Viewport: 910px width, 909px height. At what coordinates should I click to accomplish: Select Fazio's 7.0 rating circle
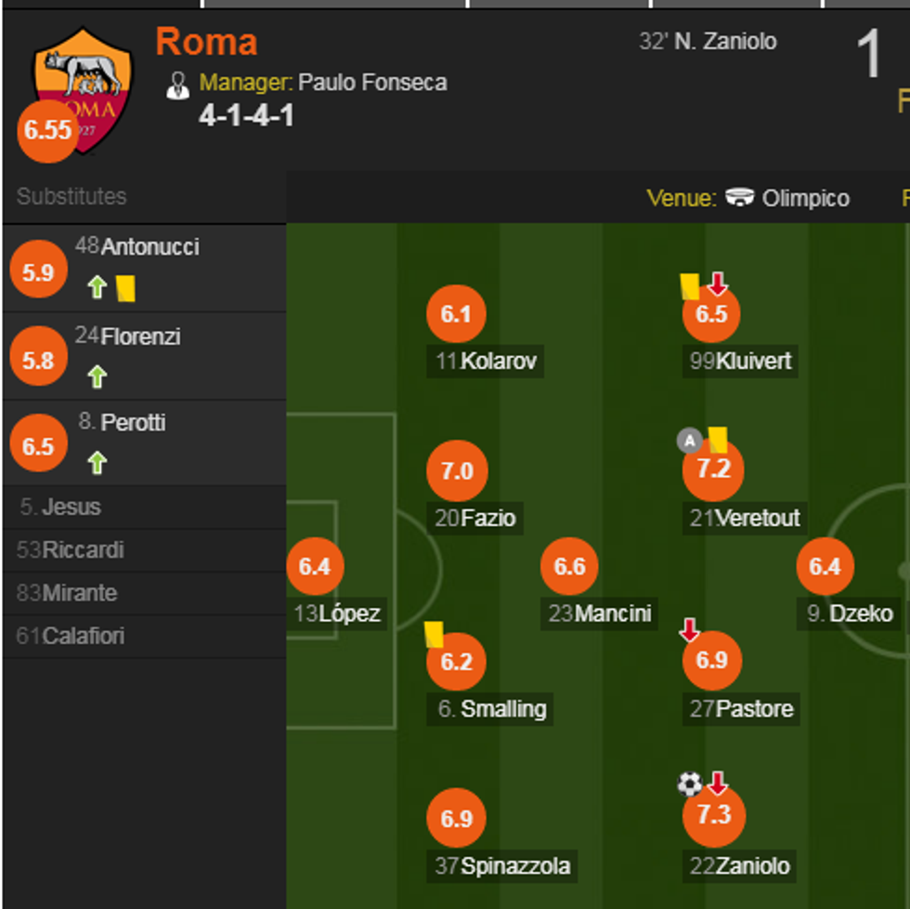457,471
